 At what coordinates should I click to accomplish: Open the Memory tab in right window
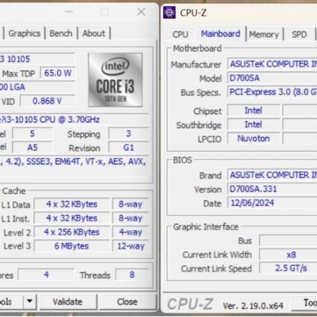264,34
